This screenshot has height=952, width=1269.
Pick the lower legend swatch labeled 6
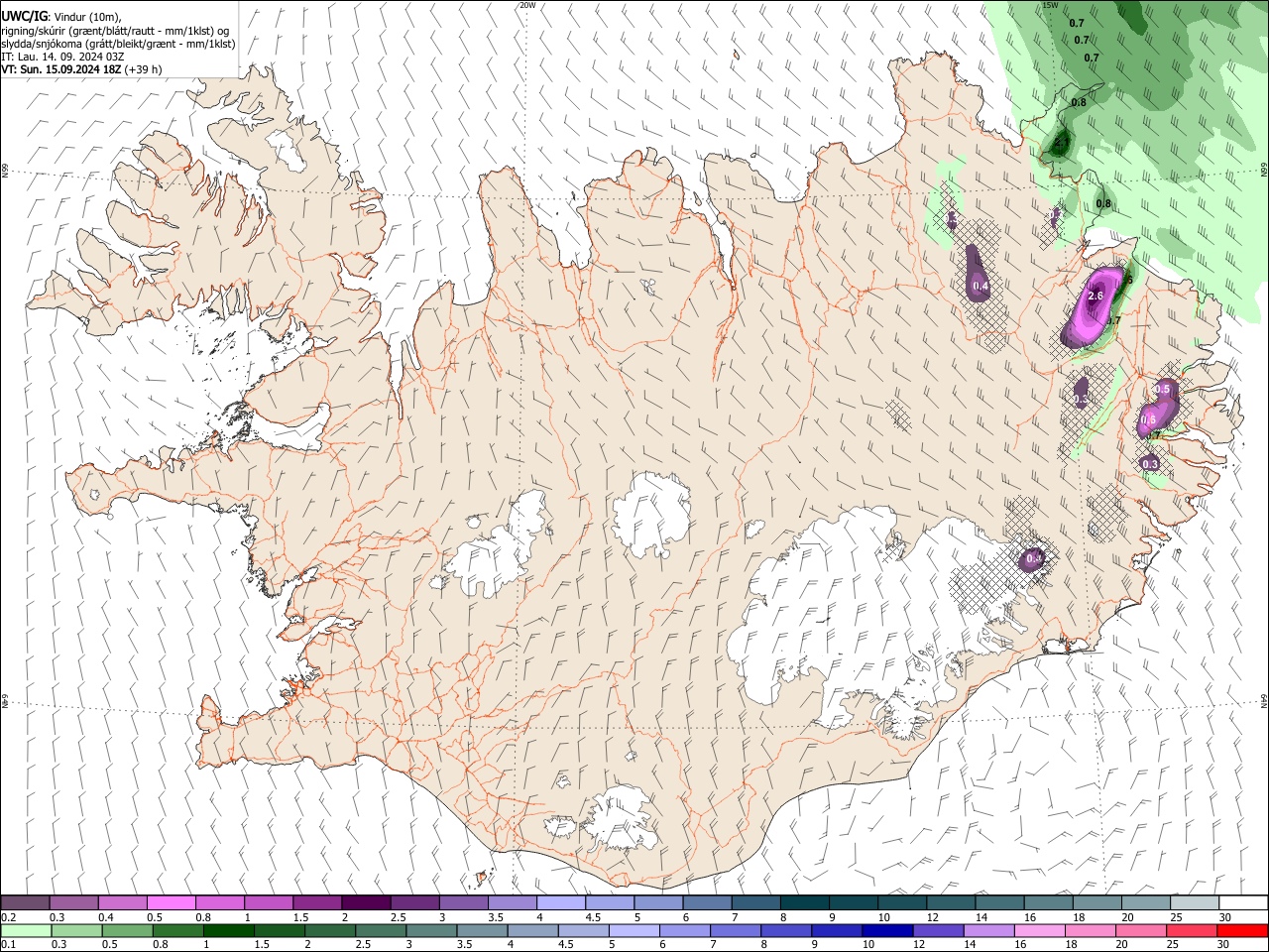(x=685, y=930)
